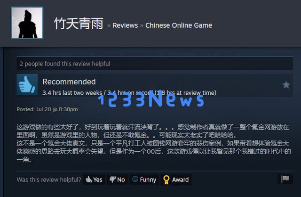Click the Recommended heading text
The height and width of the screenshot is (197, 301).
coord(69,82)
